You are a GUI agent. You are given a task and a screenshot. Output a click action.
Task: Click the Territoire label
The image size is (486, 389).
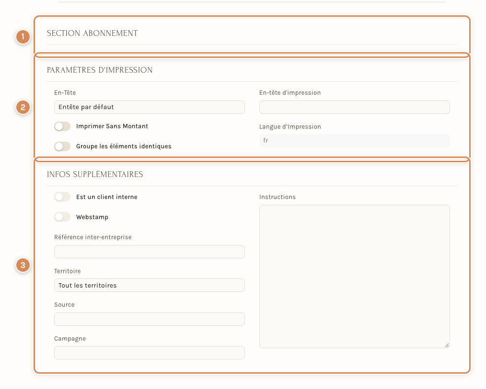(67, 271)
